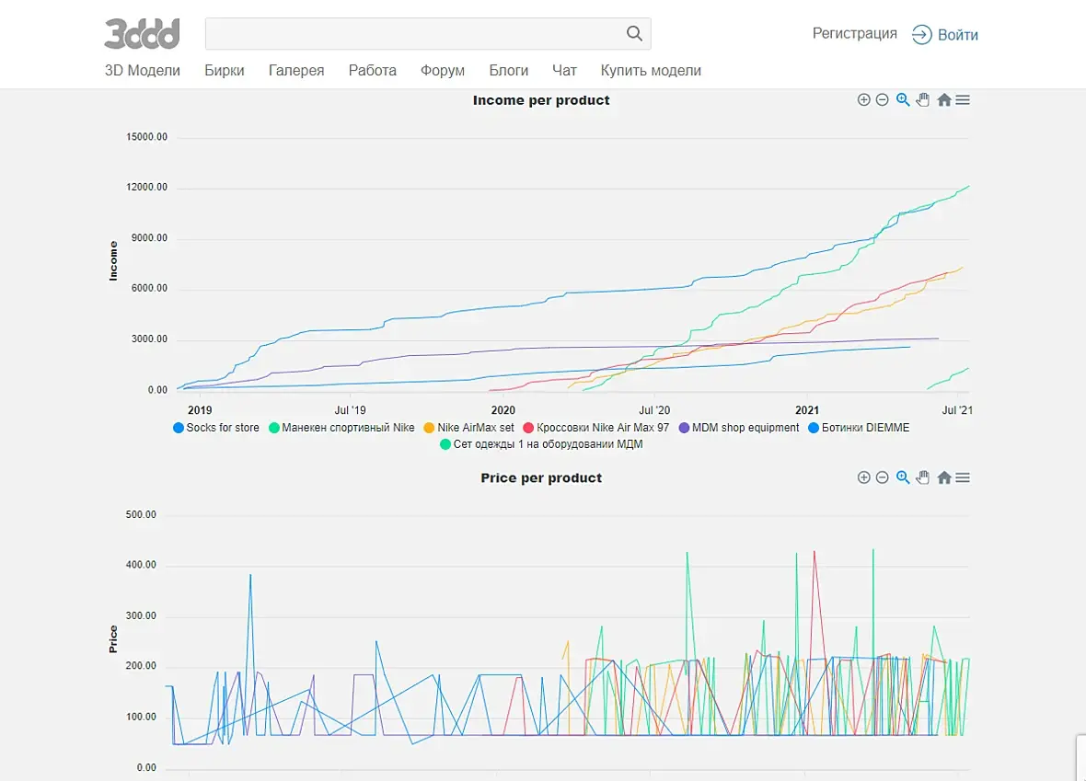Open the Income chart hamburger menu
Viewport: 1086px width, 781px height.
[963, 100]
